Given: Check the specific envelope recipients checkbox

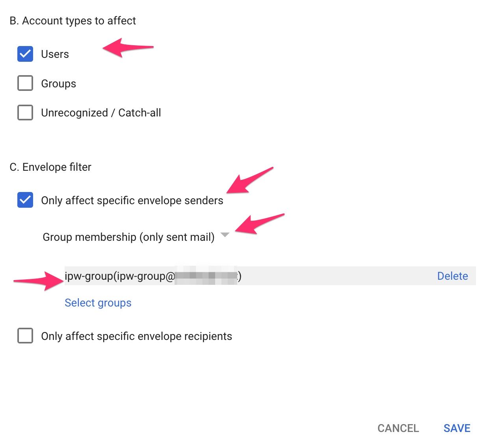Looking at the screenshot, I should click(25, 336).
